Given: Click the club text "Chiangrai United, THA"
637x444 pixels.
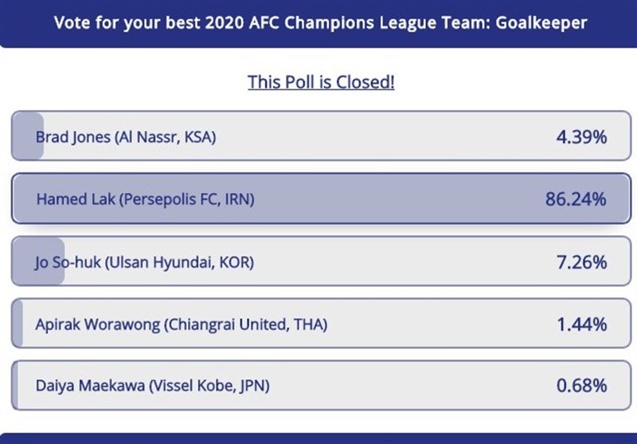Looking at the screenshot, I should coord(245,324).
